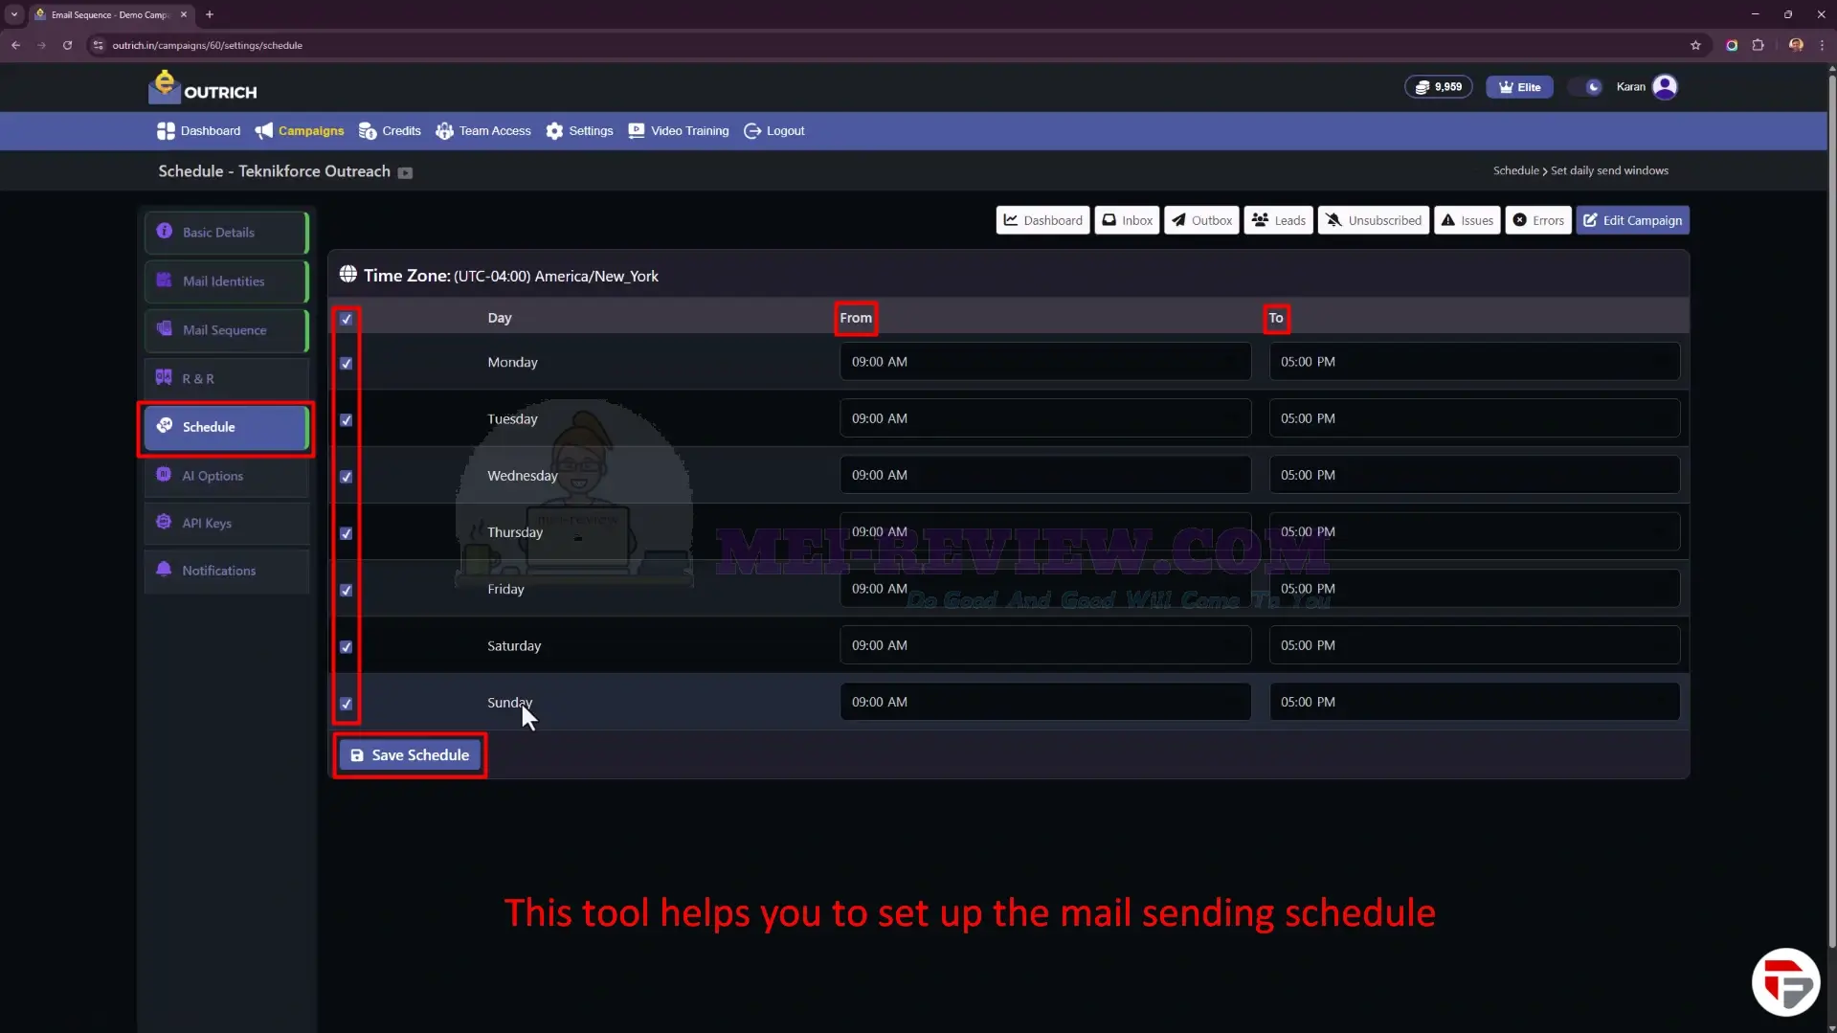Open the Credits menu item
The width and height of the screenshot is (1837, 1033).
(390, 131)
